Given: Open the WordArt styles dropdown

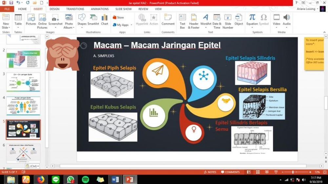Looking at the screenshot, I should point(206,28).
